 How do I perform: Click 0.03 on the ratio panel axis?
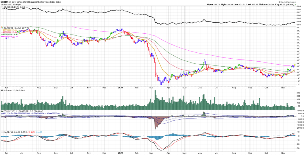point(298,24)
